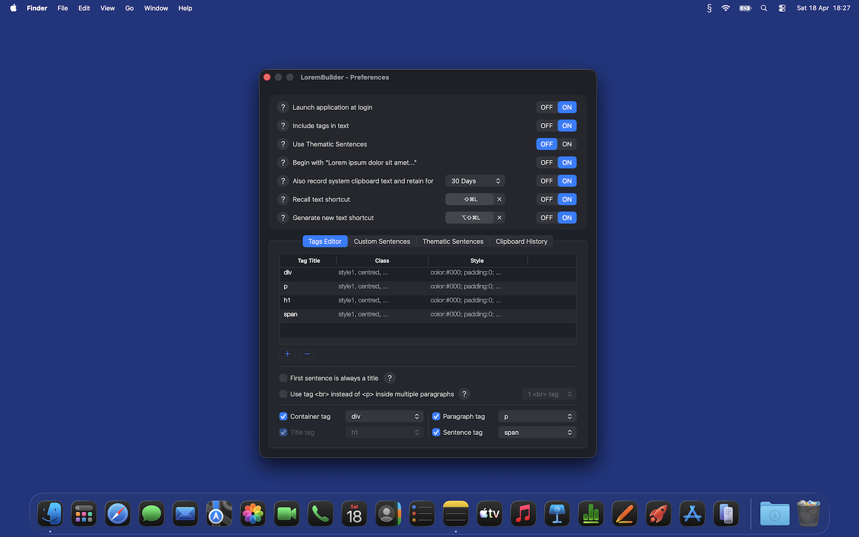Open the Go menu in the menu bar
The height and width of the screenshot is (537, 859).
click(x=129, y=8)
